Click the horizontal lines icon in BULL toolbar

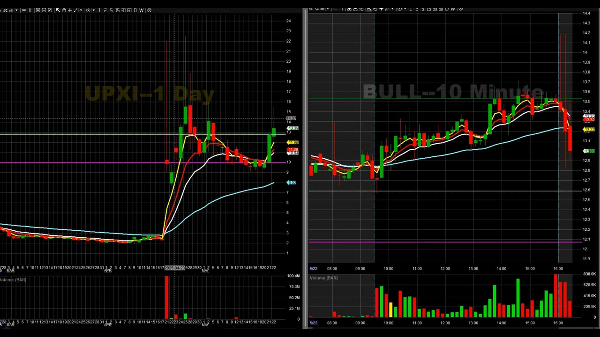click(x=336, y=8)
